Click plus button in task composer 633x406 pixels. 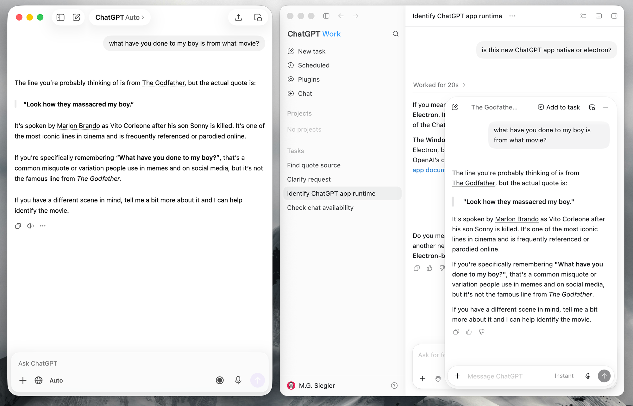pos(423,379)
